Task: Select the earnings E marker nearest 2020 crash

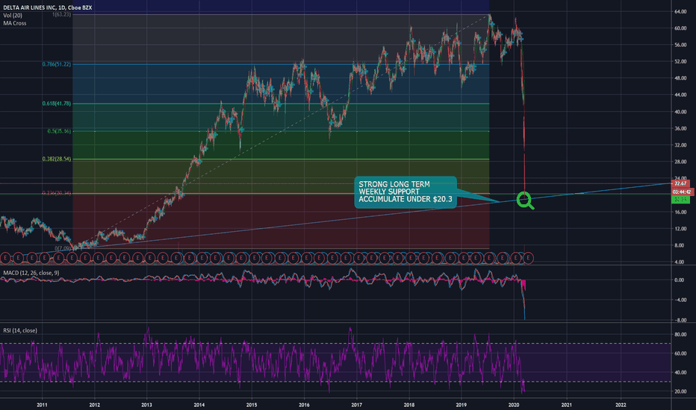Action: point(528,257)
